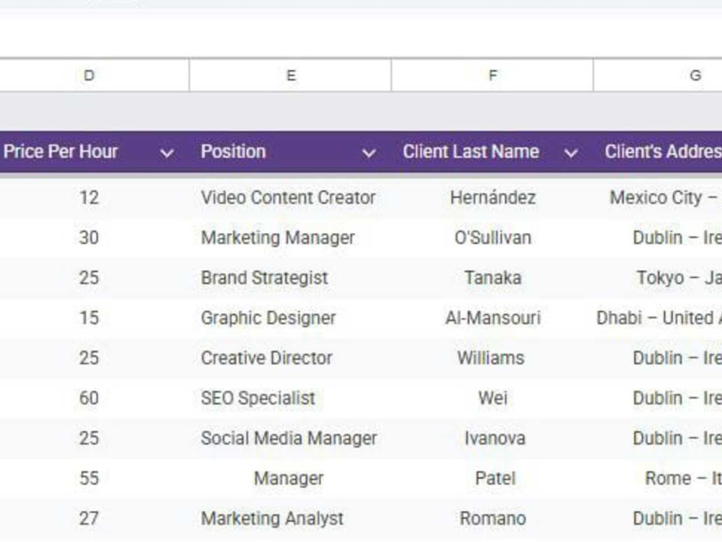Select the Tanaka last name cell
The height and width of the screenshot is (542, 722).
[492, 279]
